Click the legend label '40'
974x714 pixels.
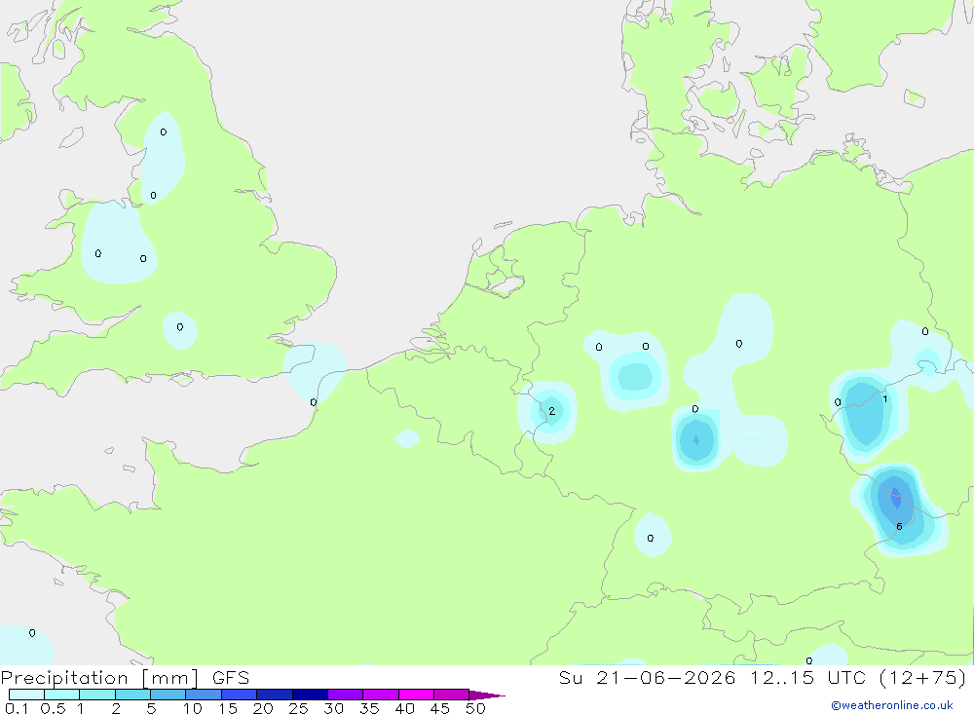click(405, 708)
